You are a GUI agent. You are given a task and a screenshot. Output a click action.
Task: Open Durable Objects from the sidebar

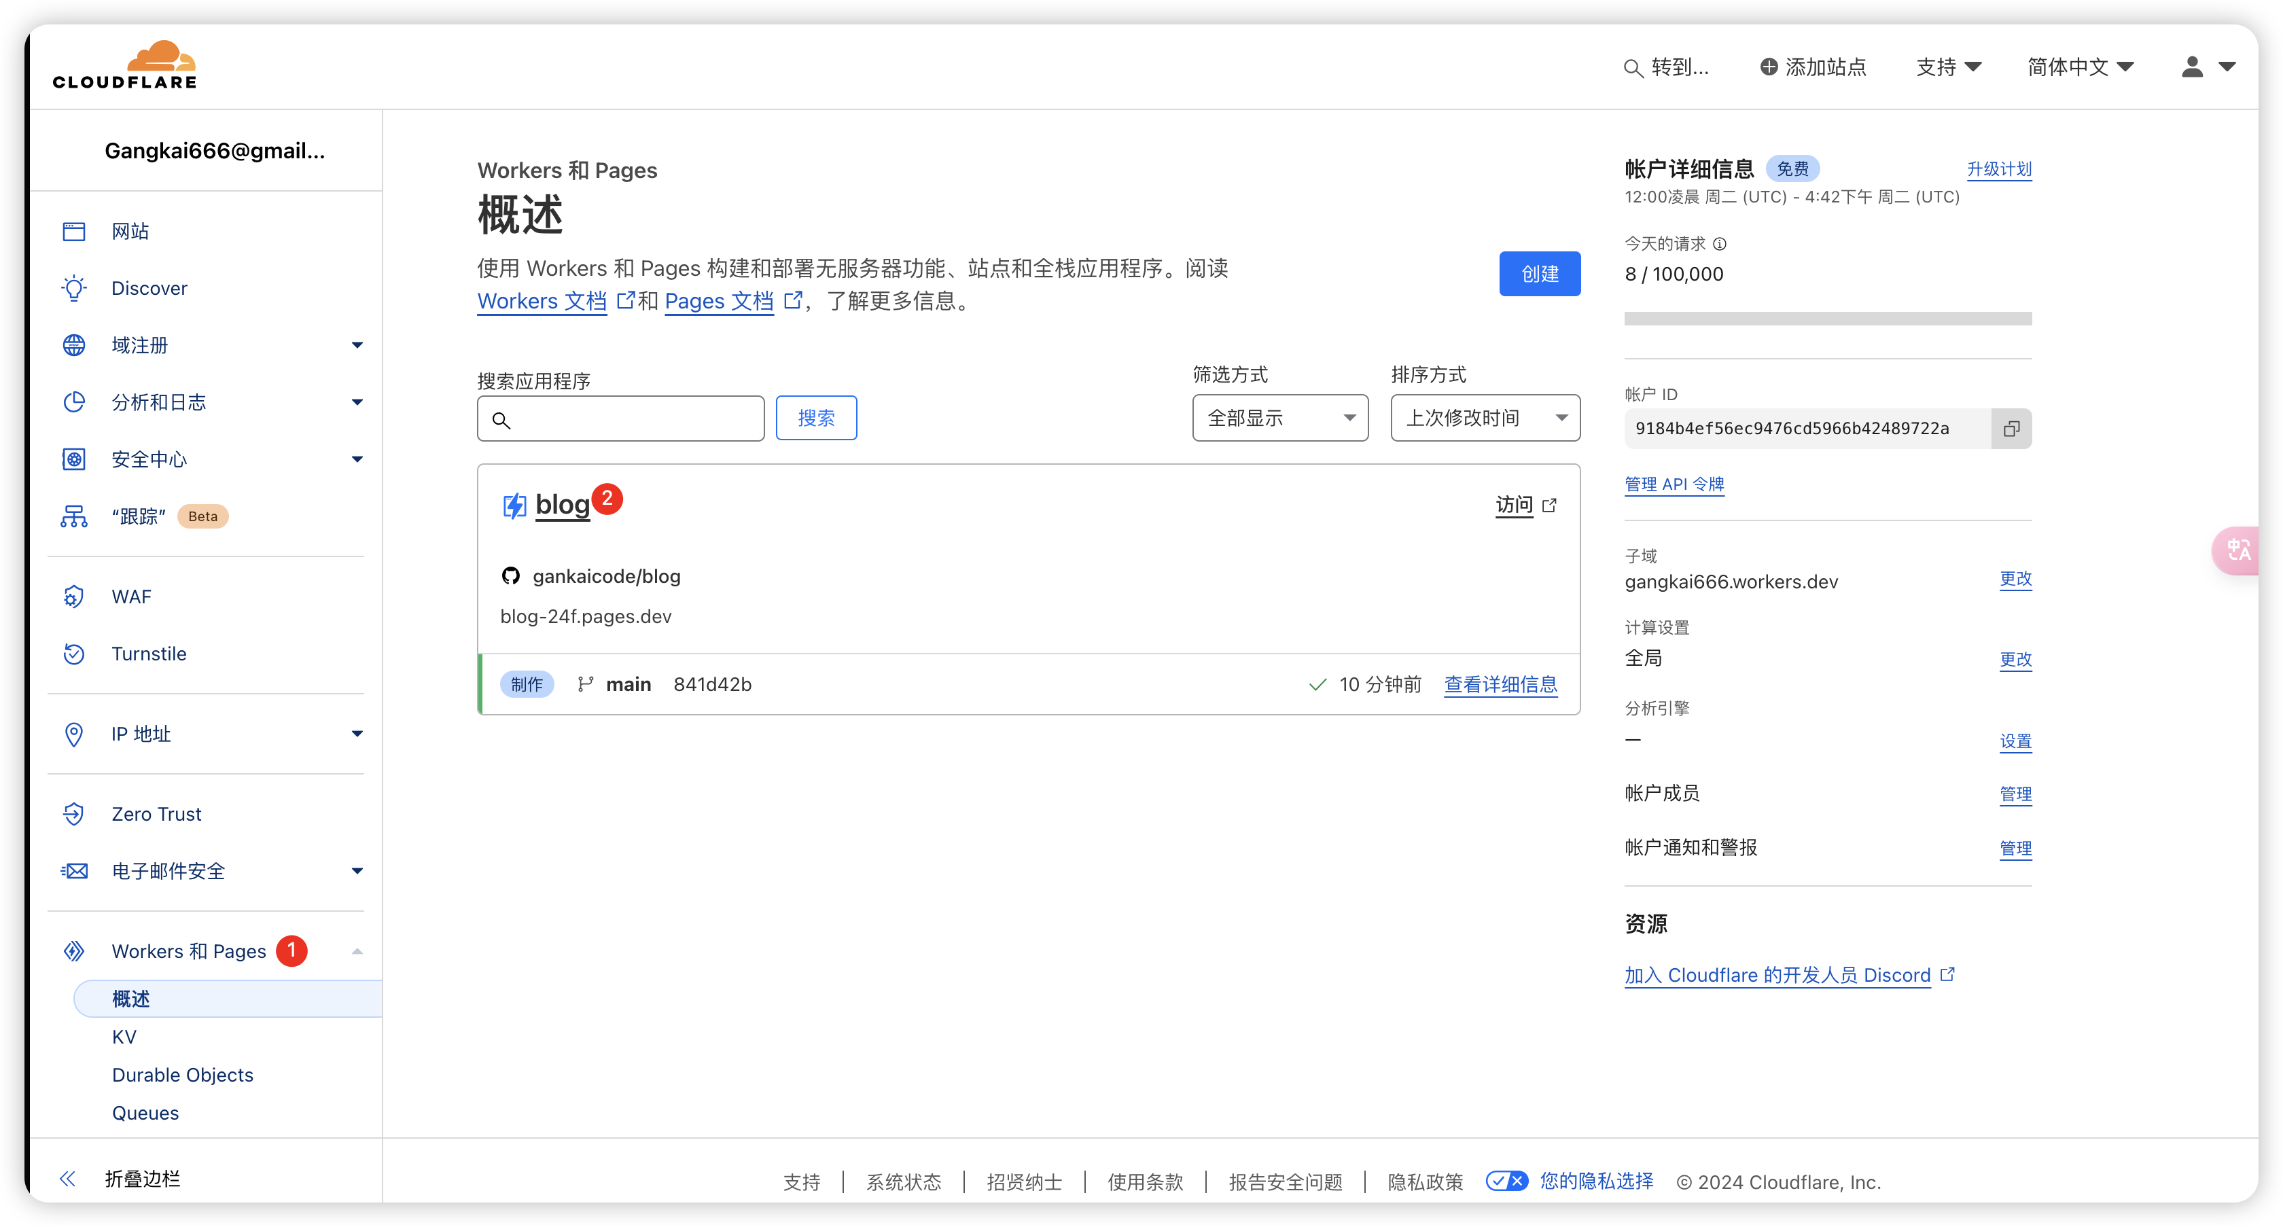181,1075
